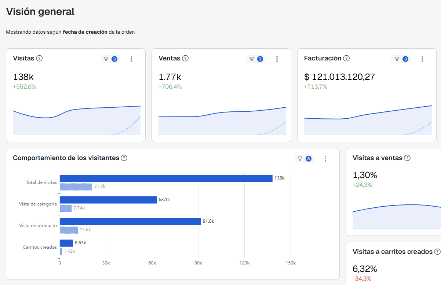Open filter button on Ventas card
The height and width of the screenshot is (285, 441).
(x=256, y=59)
